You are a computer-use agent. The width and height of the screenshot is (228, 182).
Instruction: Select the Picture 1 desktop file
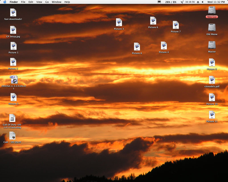13,46
